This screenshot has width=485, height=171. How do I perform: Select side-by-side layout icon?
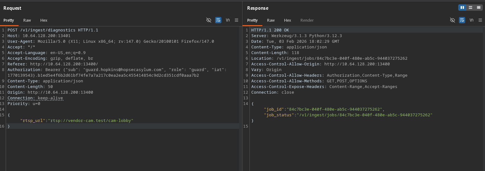462,8
